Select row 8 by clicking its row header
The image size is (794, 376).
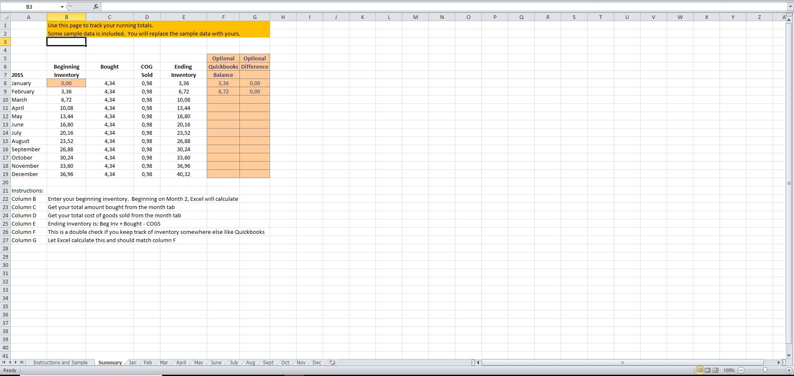5,83
